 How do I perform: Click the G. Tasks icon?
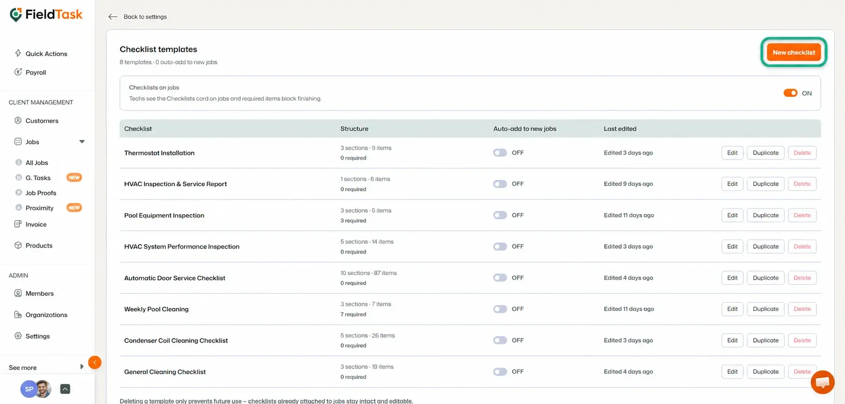tap(19, 177)
